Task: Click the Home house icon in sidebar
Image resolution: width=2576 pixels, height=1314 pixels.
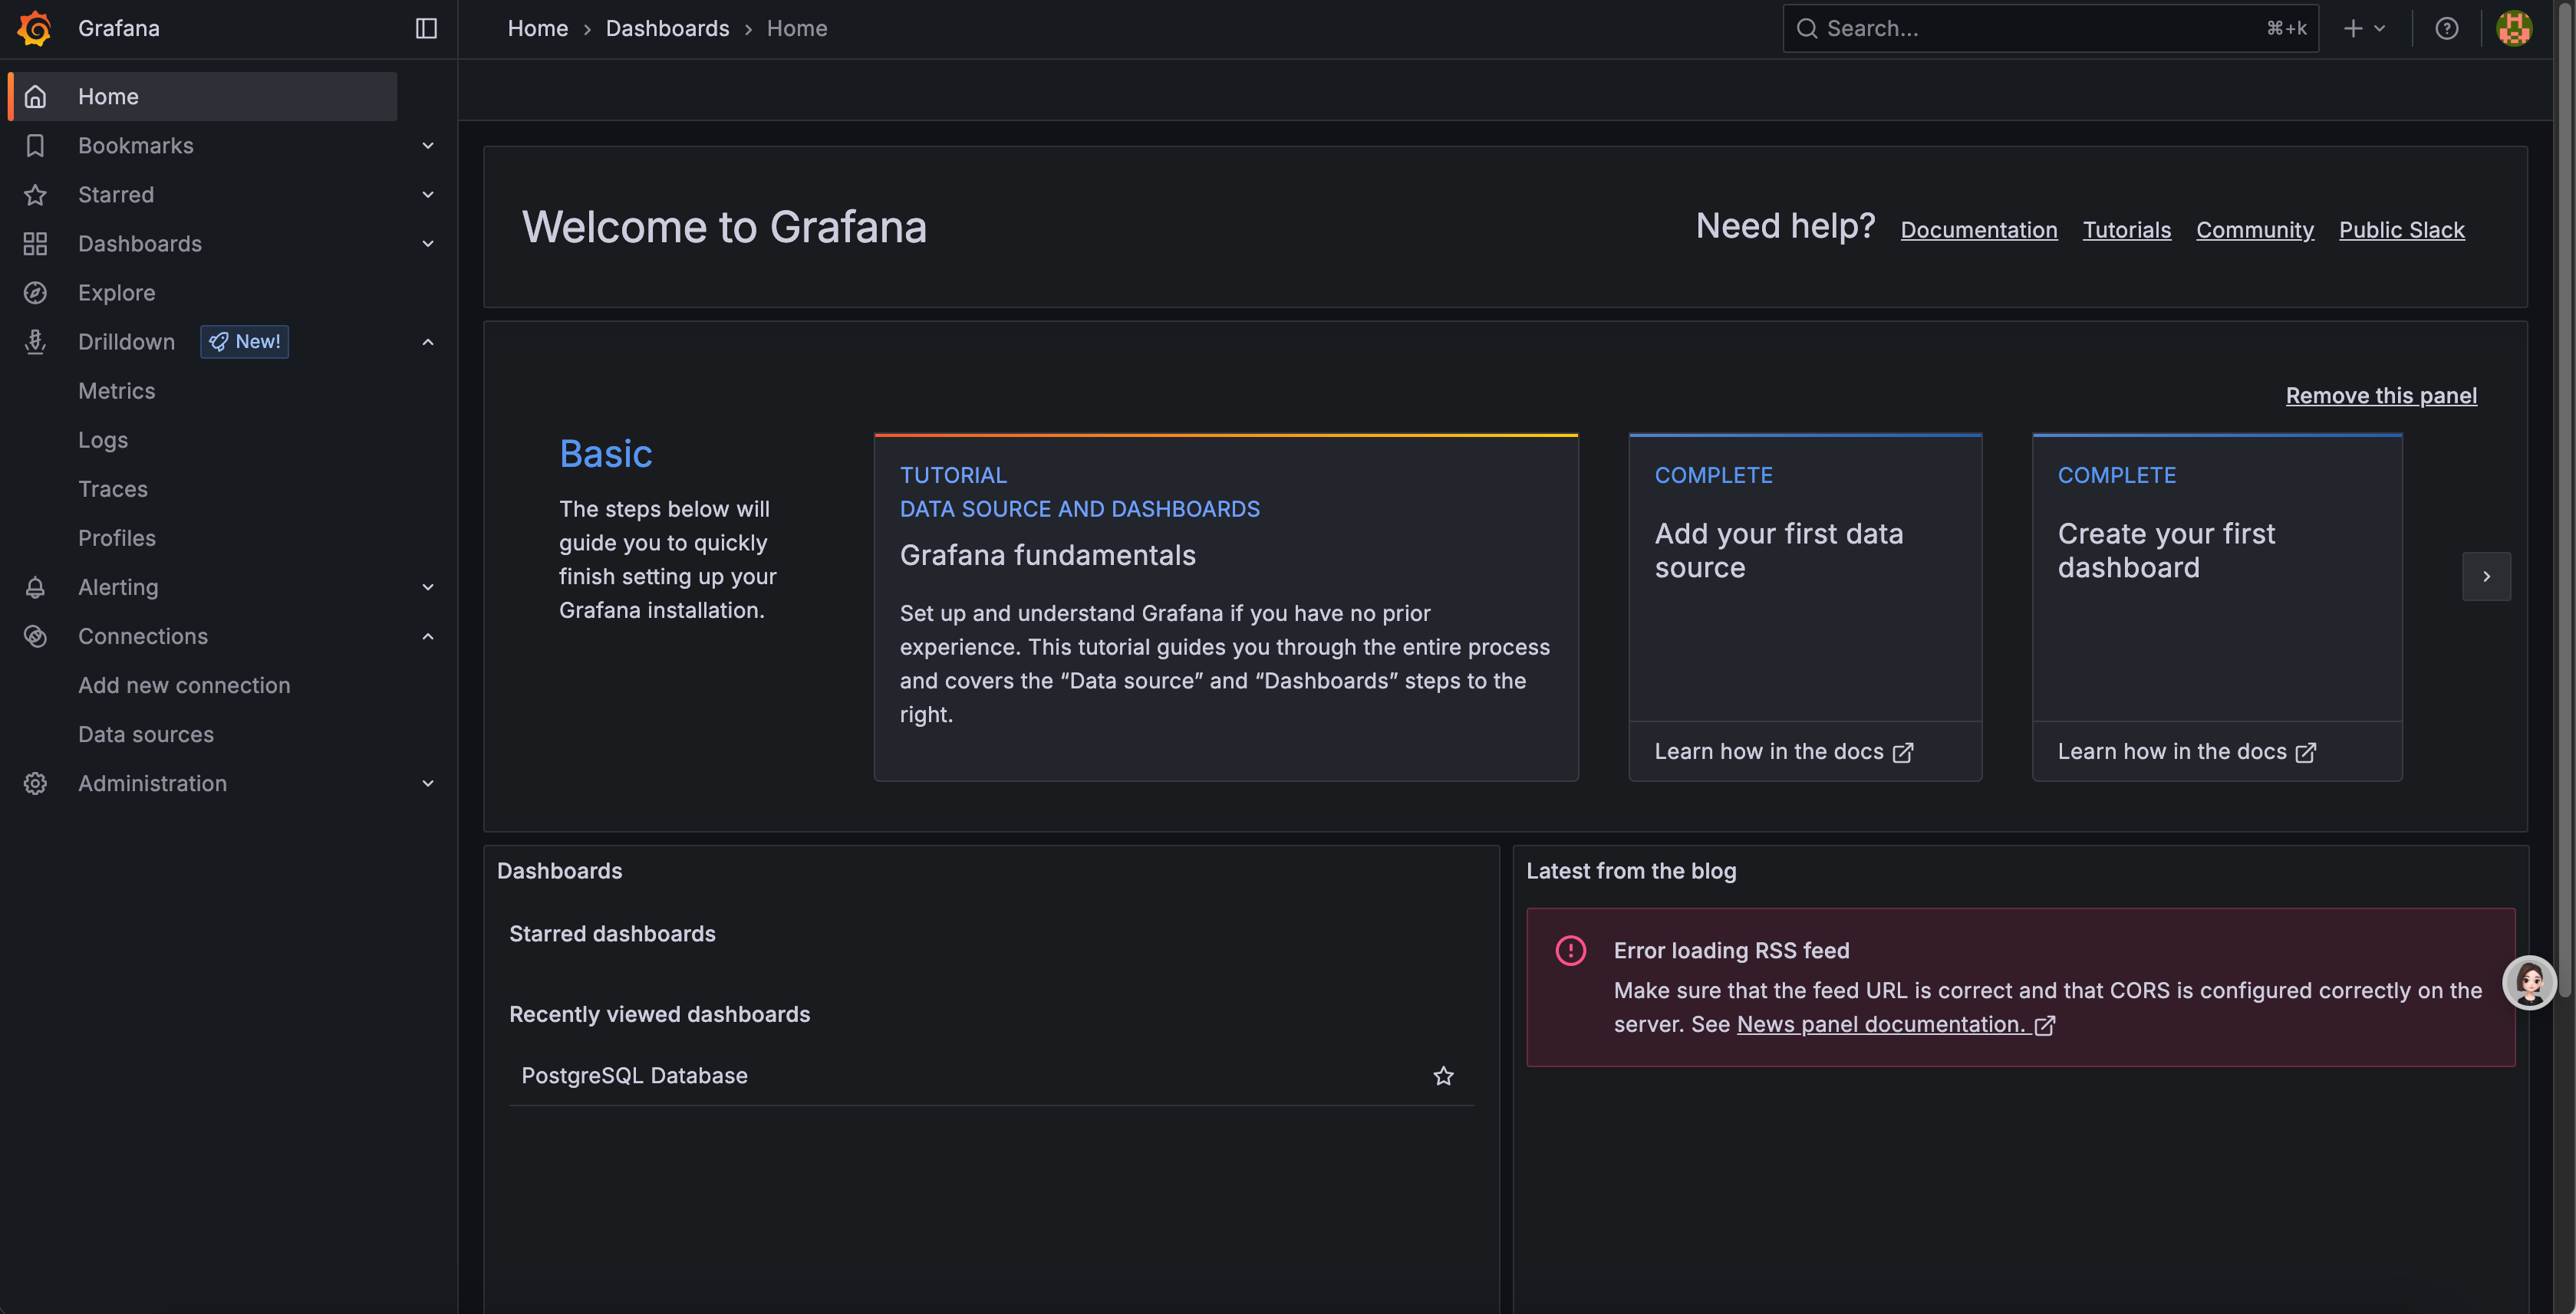Action: [35, 97]
